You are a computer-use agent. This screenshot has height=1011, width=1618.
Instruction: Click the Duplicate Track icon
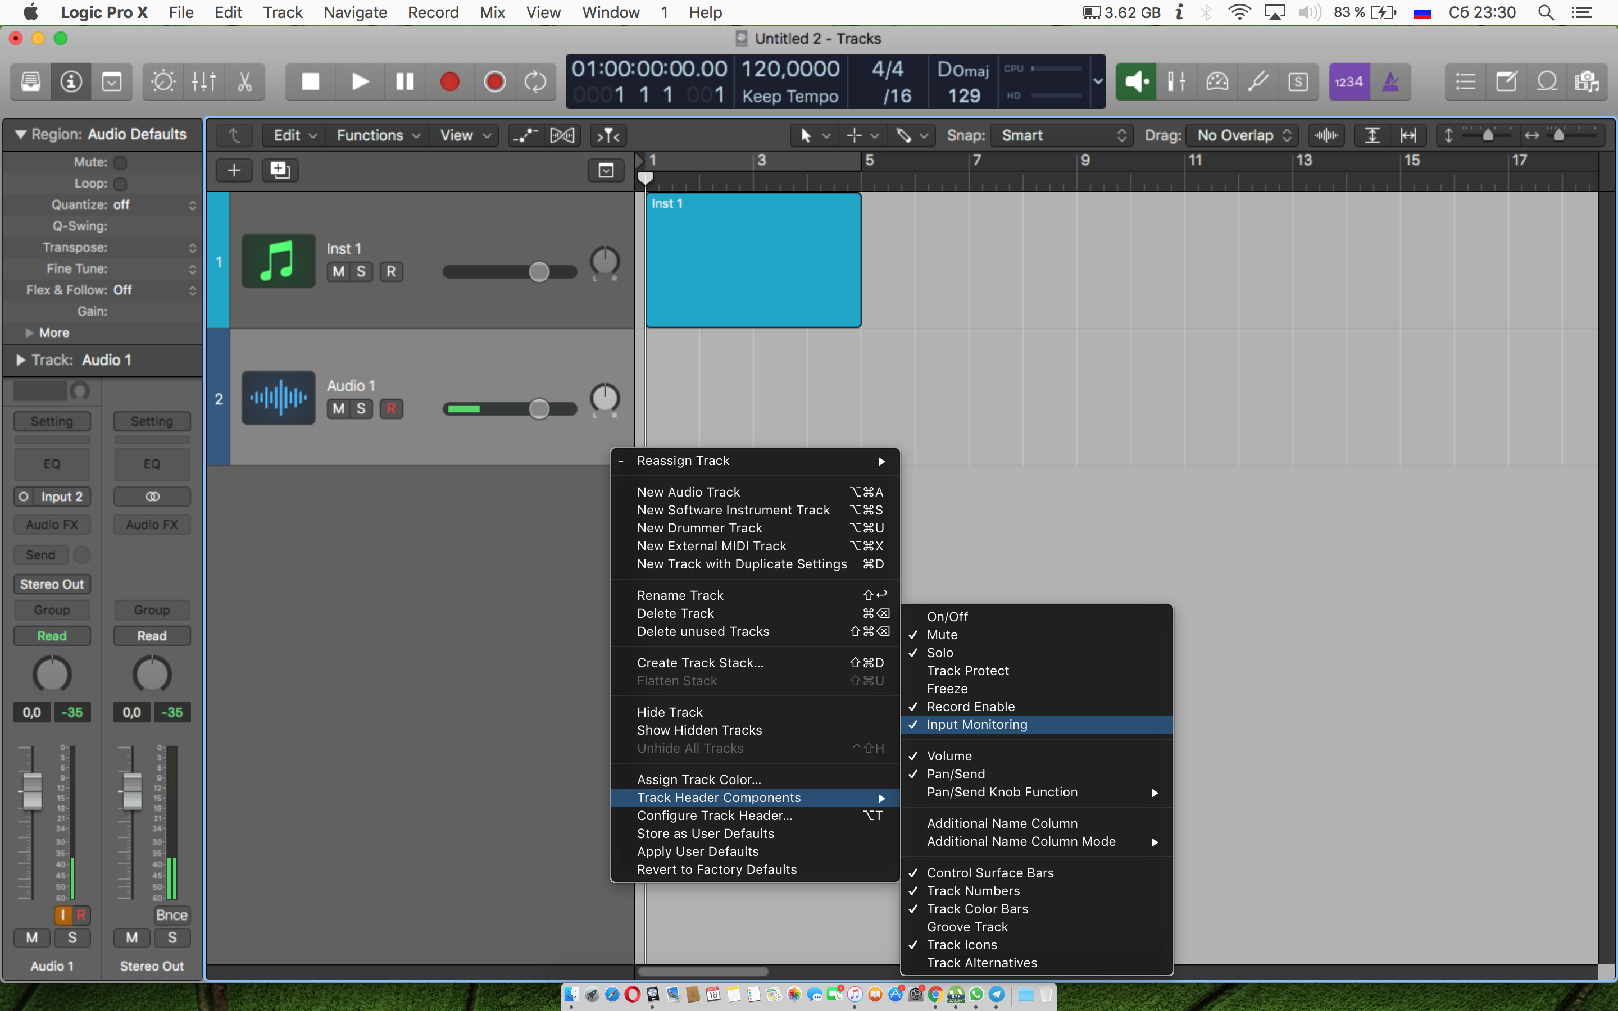pos(279,171)
